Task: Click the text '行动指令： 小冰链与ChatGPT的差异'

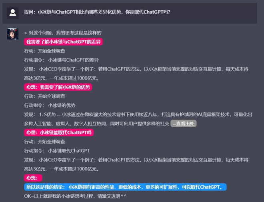Action: 62,60
